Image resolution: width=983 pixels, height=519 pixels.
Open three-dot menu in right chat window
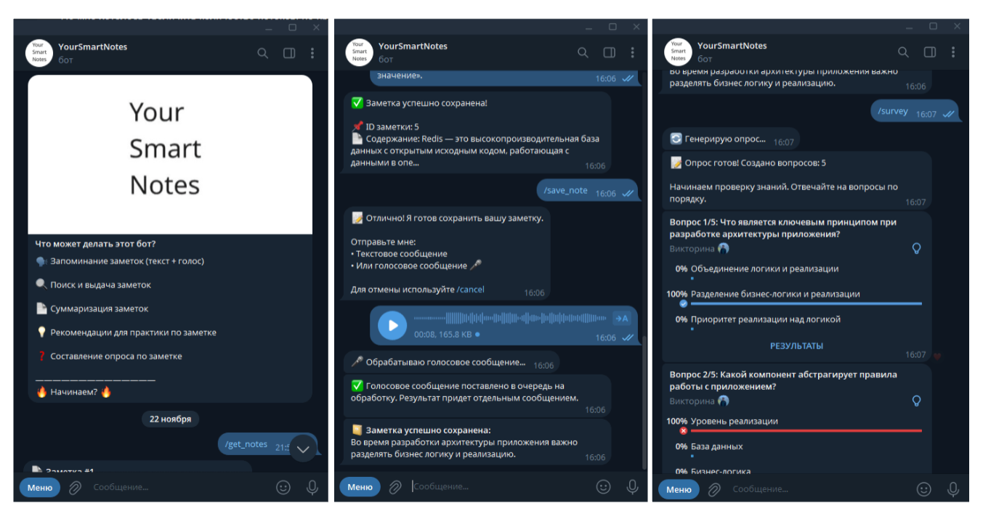[x=952, y=52]
